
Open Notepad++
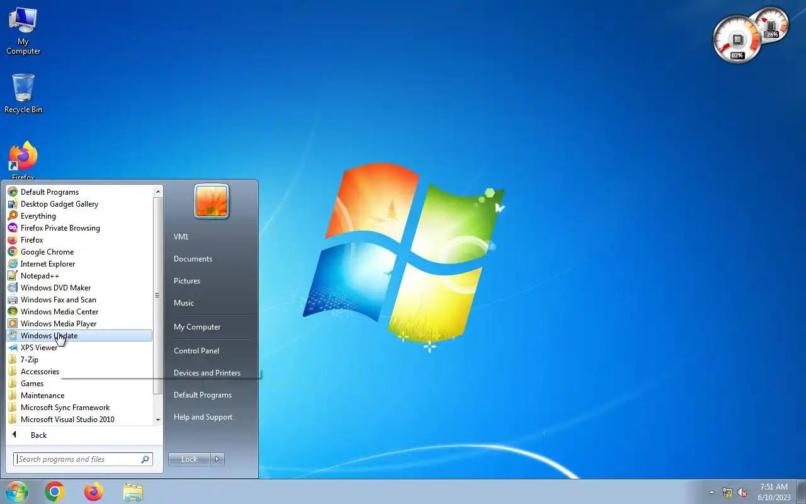(x=79, y=276)
